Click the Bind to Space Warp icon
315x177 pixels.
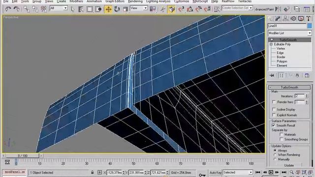click(x=44, y=9)
